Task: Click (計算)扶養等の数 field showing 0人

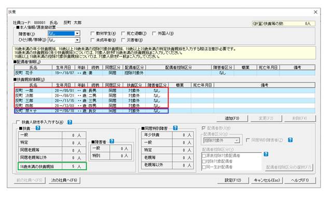Action: [283, 23]
